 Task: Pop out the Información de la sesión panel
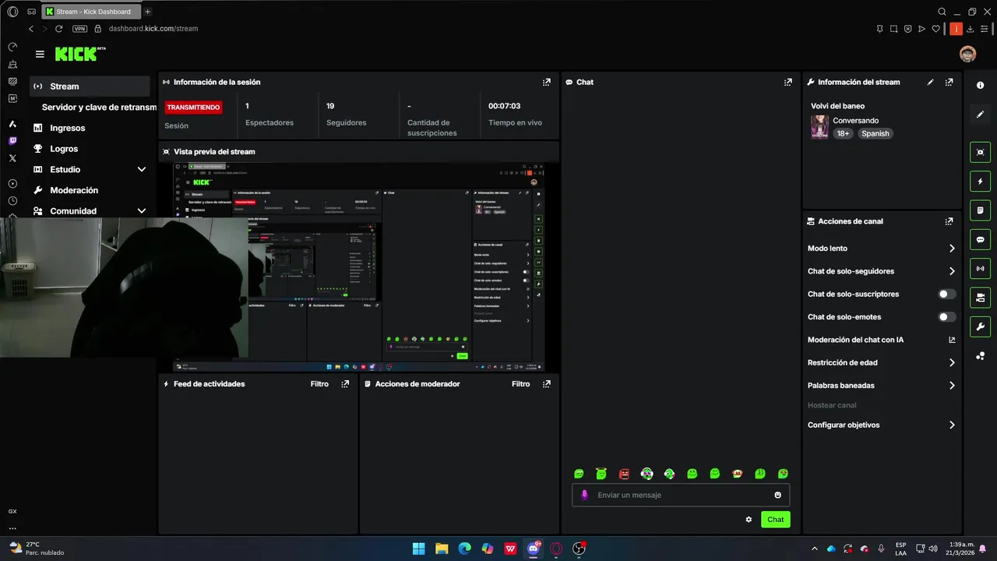[x=547, y=82]
